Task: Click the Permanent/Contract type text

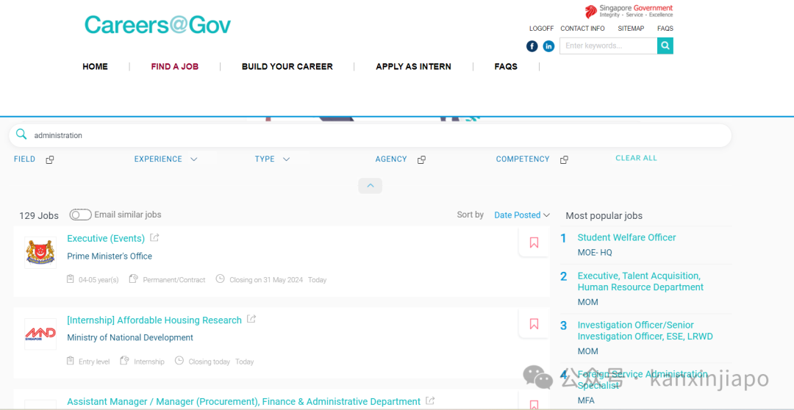Action: (174, 280)
